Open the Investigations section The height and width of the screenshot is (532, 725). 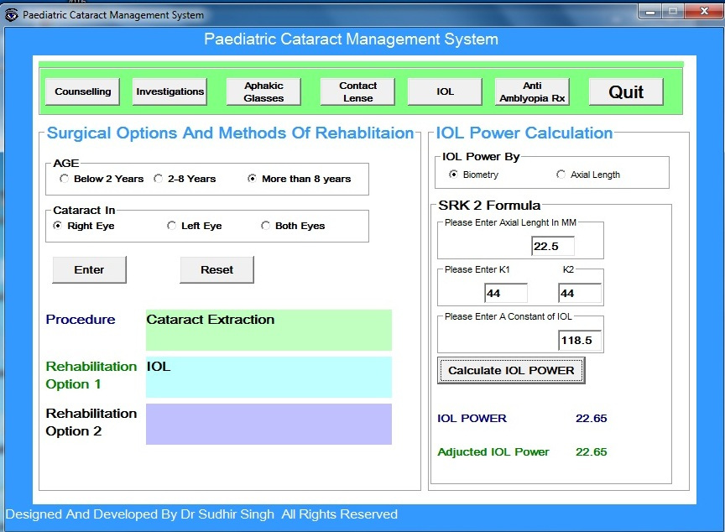pos(170,92)
